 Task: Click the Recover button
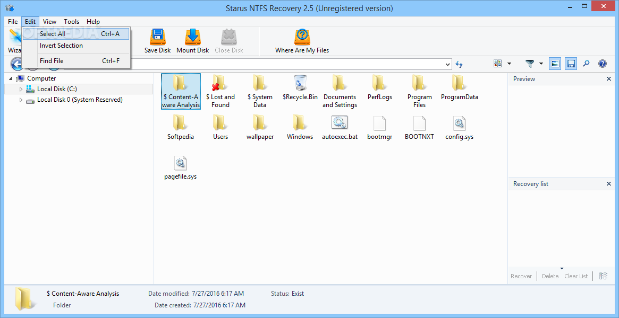[521, 276]
